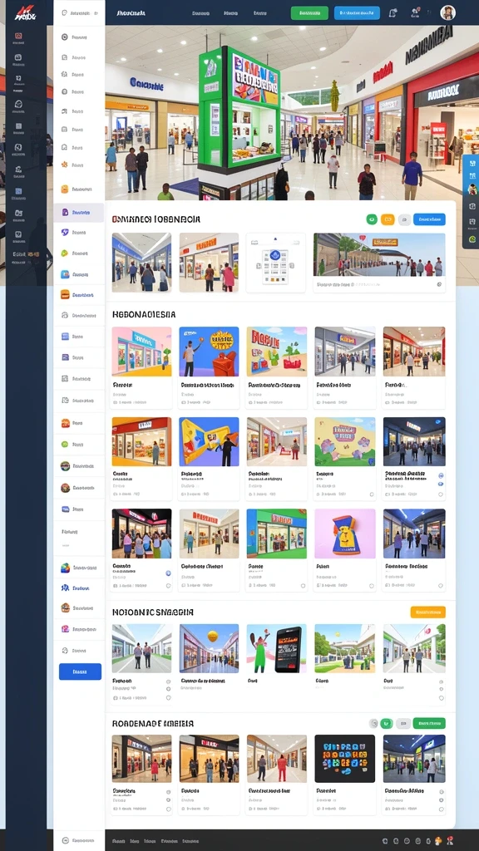
Task: Click the blue button in the top bar
Action: [357, 12]
